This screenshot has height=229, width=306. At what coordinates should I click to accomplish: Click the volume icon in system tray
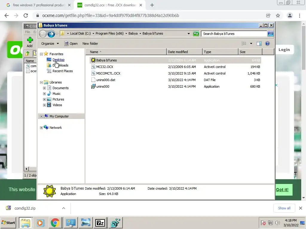[278, 222]
